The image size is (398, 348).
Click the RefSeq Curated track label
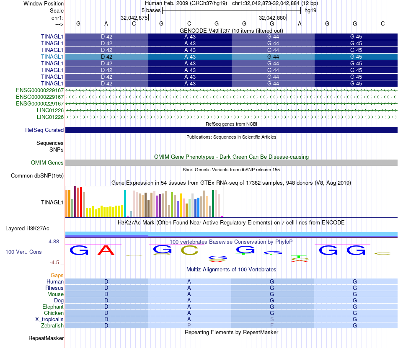coord(44,130)
